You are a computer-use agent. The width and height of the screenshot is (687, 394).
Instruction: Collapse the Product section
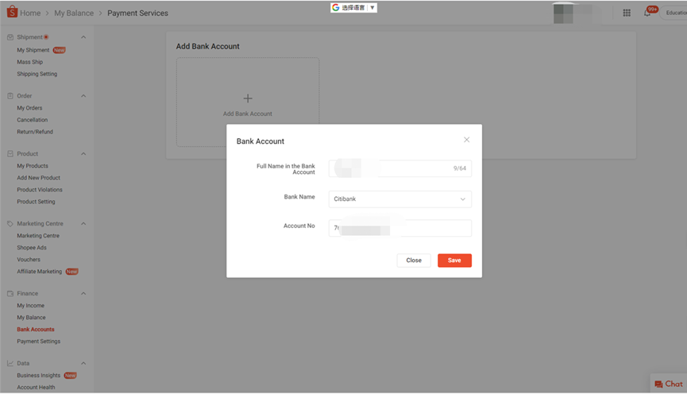83,154
